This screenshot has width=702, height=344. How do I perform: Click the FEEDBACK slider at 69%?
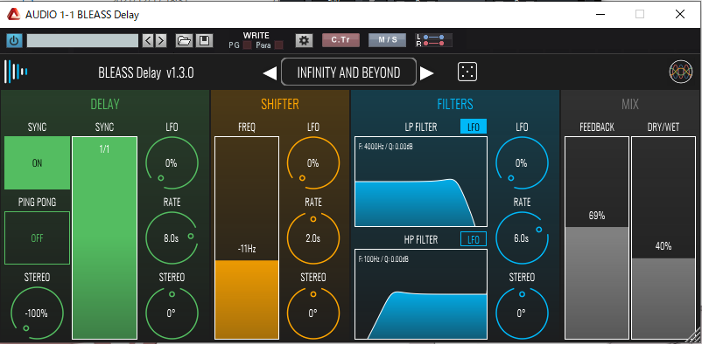597,237
